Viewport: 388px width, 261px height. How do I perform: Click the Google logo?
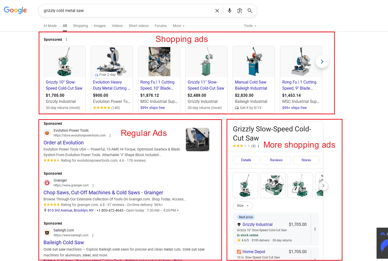[15, 10]
